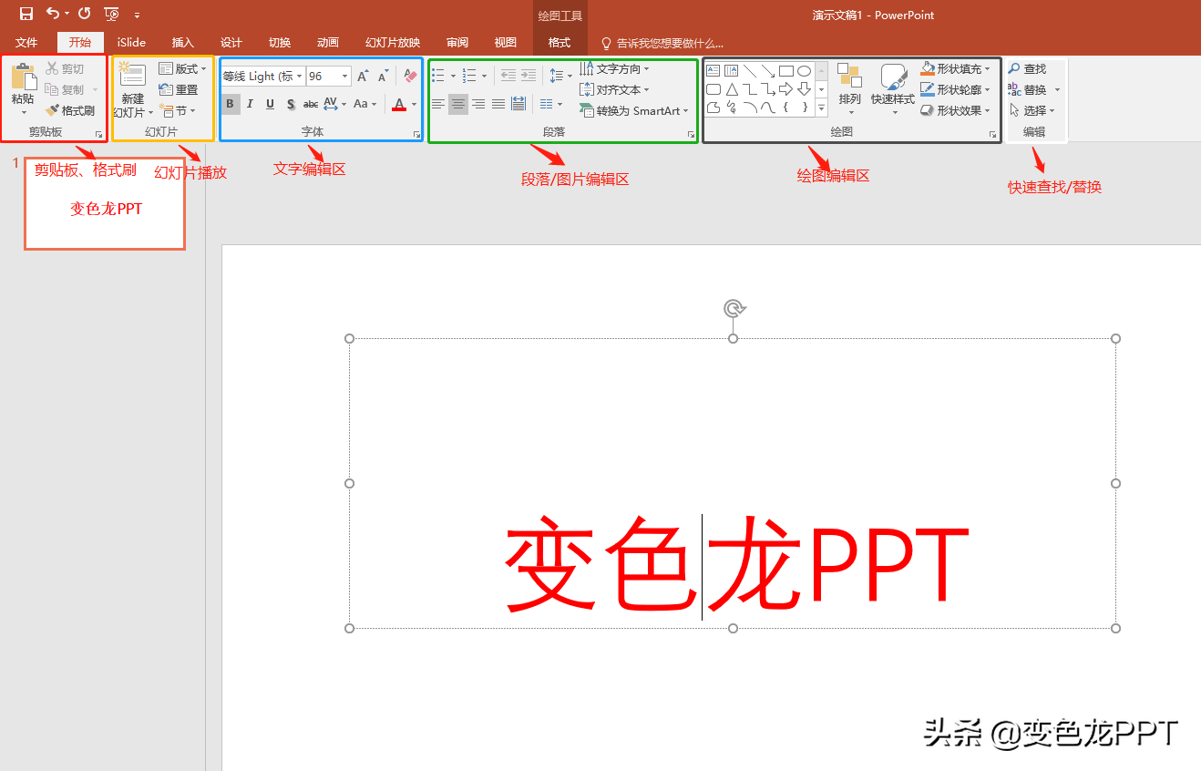The image size is (1201, 771).
Task: Insert a text box from the shapes gallery
Action: point(713,70)
